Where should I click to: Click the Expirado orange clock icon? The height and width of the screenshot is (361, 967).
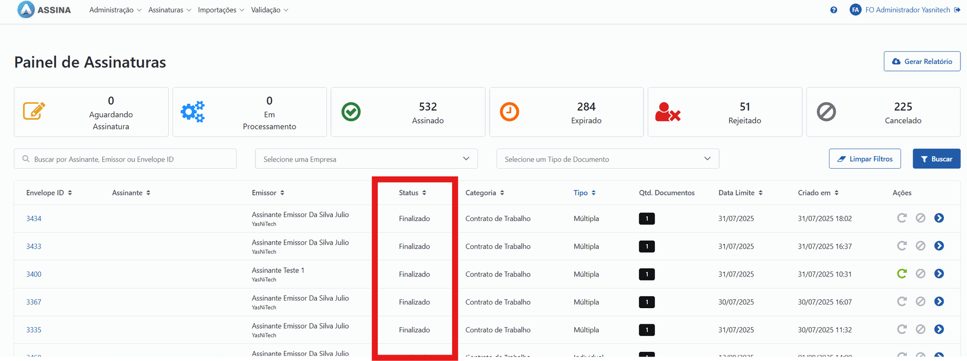(509, 112)
